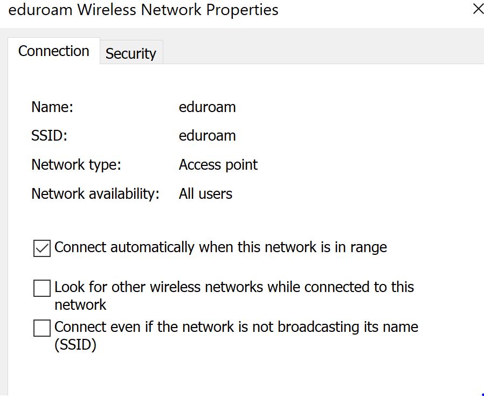Disable automatic connection when network is in range
This screenshot has height=396, width=484.
42,247
